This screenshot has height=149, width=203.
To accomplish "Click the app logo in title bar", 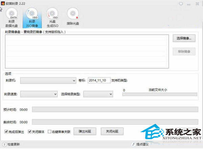I will [x=3, y=3].
